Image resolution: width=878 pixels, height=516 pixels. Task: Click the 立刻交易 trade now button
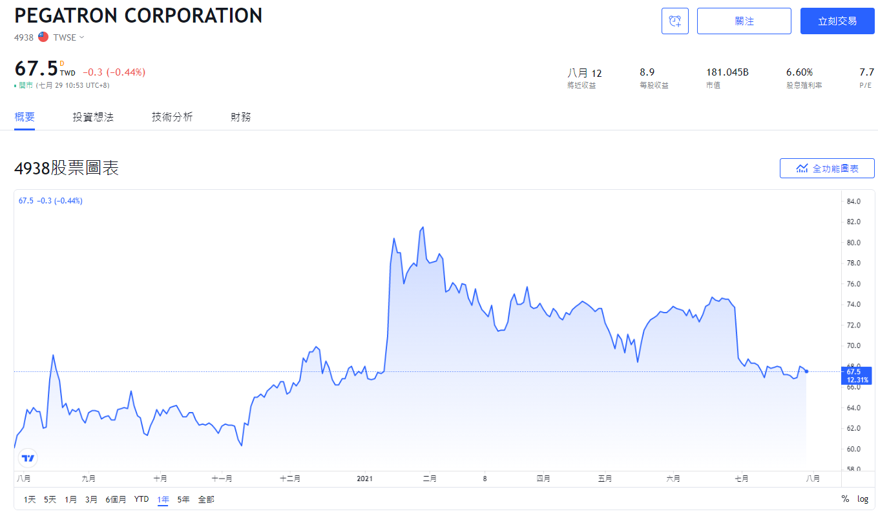coord(837,21)
